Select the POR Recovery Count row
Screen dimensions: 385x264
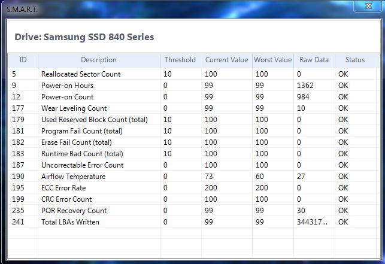pyautogui.click(x=193, y=211)
